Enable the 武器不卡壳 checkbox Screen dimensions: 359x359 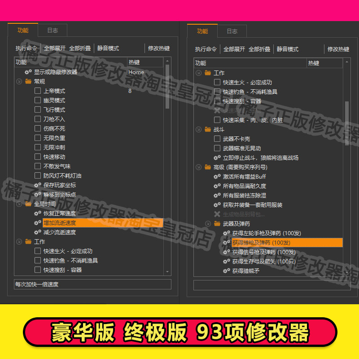coord(217,138)
